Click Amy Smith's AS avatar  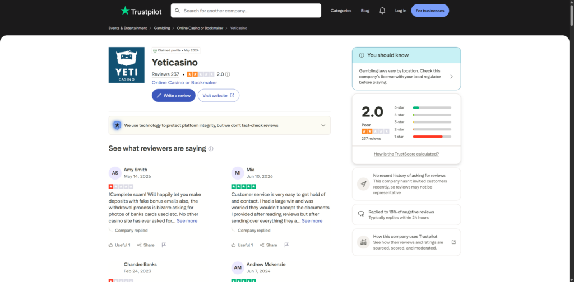(x=115, y=173)
